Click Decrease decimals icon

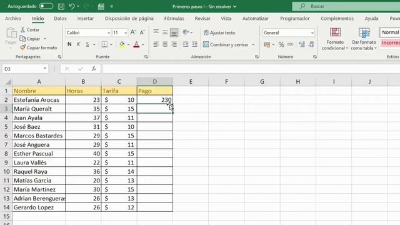pyautogui.click(x=311, y=44)
